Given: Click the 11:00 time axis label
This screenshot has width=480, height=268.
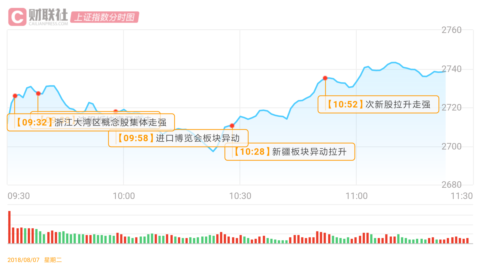Looking at the screenshot, I should [356, 196].
